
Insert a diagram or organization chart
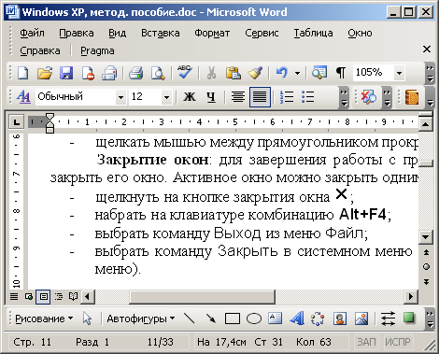click(x=318, y=319)
